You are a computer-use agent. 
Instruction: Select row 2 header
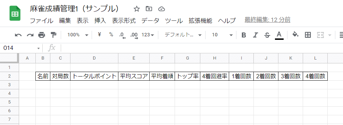(9, 76)
